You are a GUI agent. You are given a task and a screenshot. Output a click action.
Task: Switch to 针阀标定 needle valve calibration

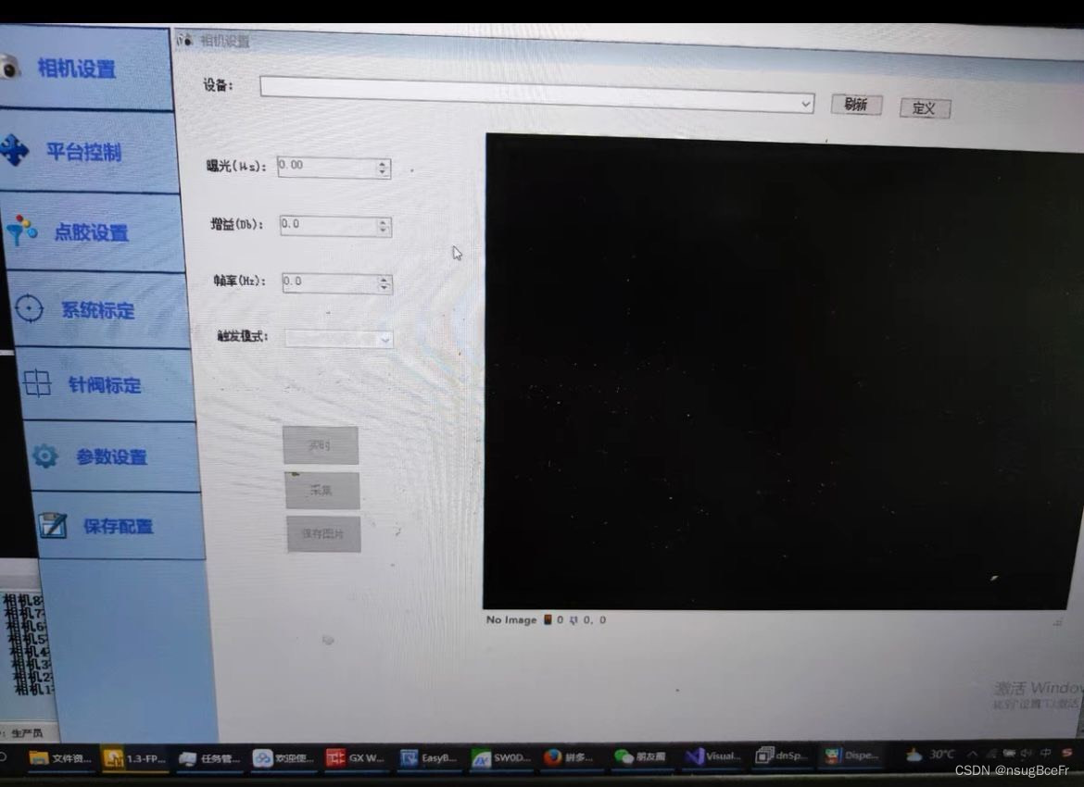pos(105,385)
